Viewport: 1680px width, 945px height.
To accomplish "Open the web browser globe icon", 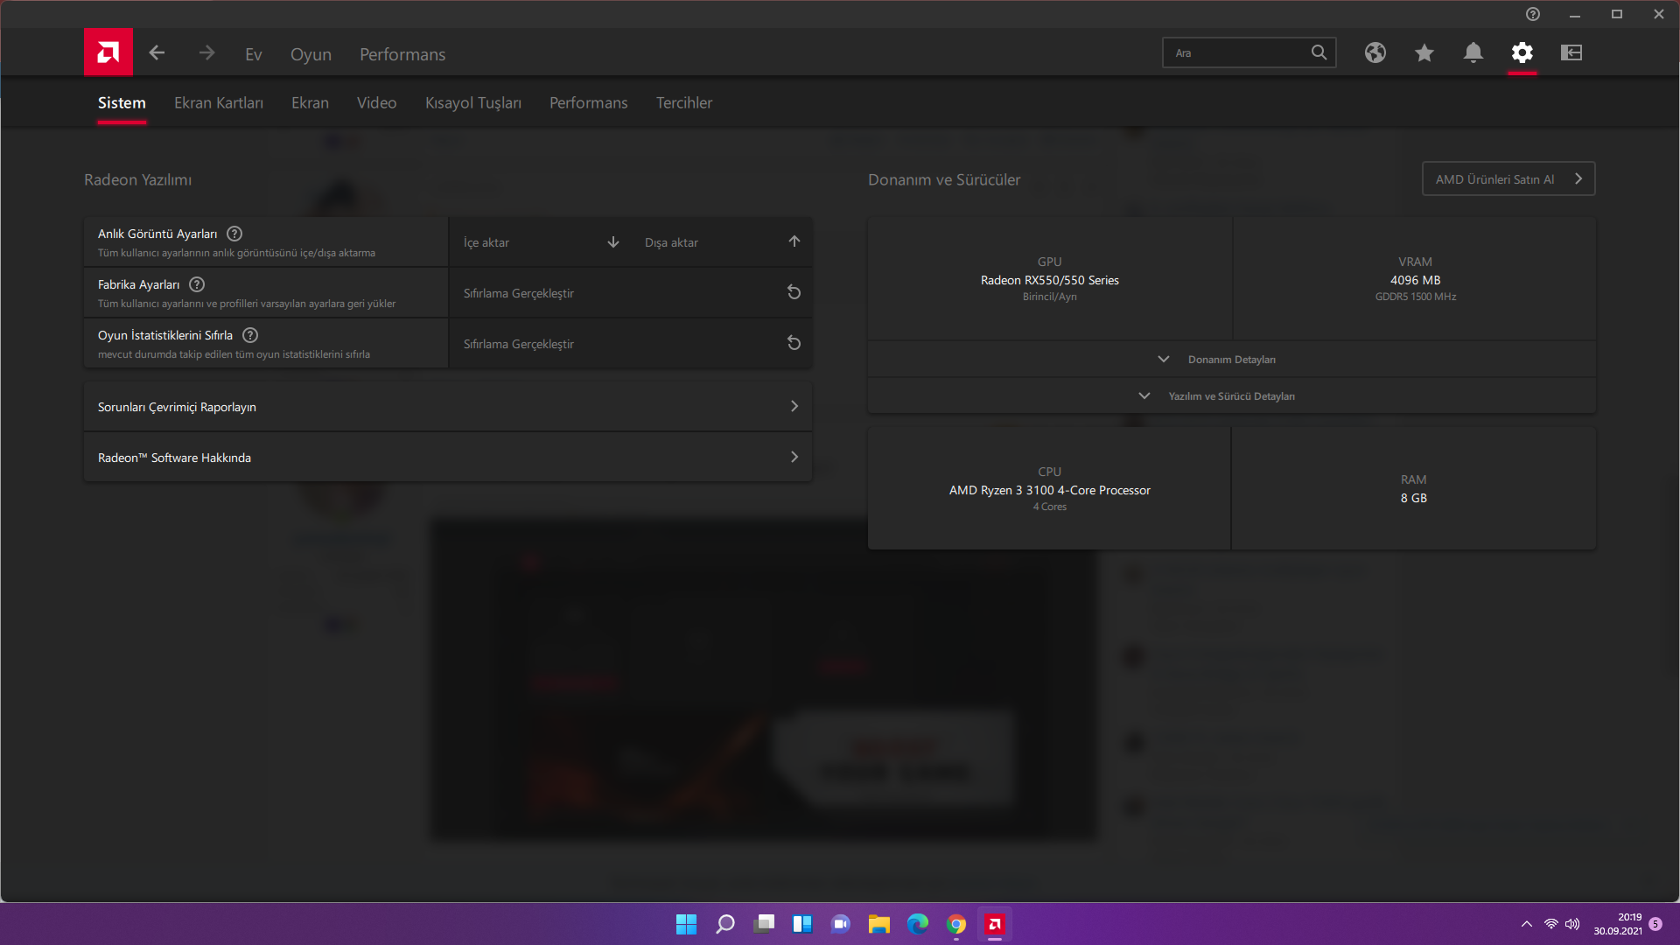I will 1375,52.
